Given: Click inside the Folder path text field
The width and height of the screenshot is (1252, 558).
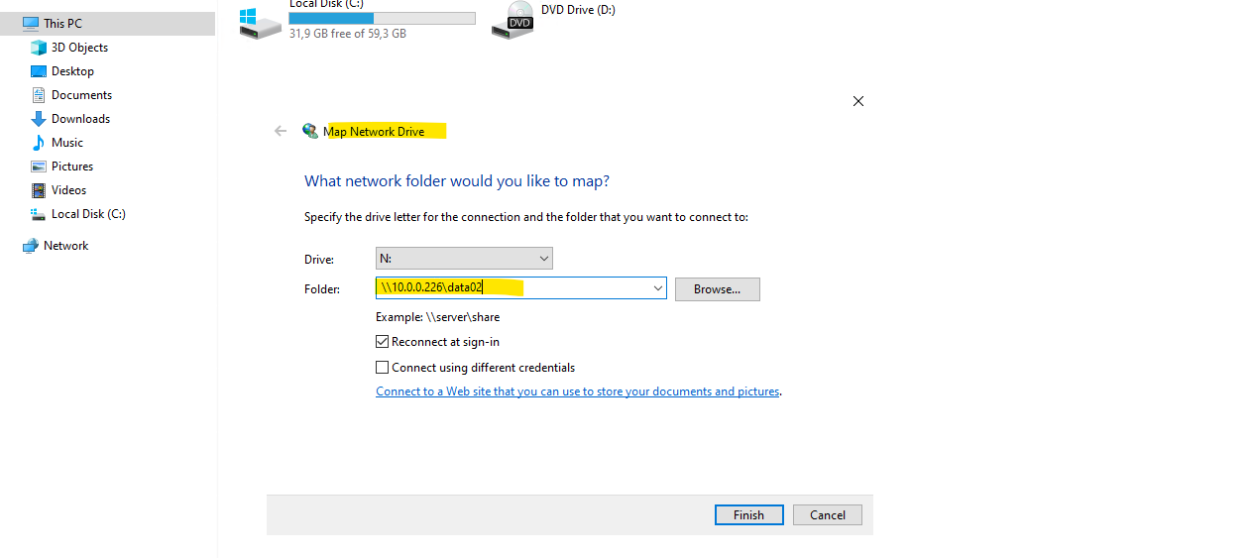Looking at the screenshot, I should point(513,288).
